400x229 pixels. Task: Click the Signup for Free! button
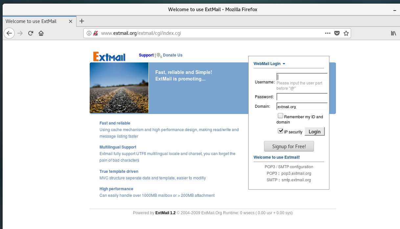coord(289,147)
